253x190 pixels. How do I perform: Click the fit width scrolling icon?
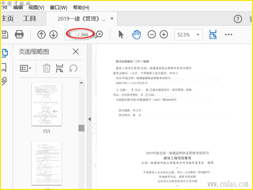(x=213, y=35)
